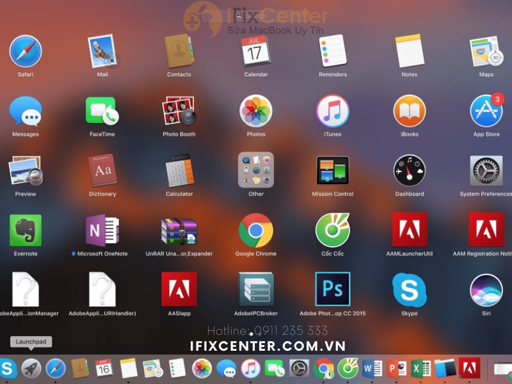
Task: Open Calendar showing JUL 17
Action: click(255, 51)
